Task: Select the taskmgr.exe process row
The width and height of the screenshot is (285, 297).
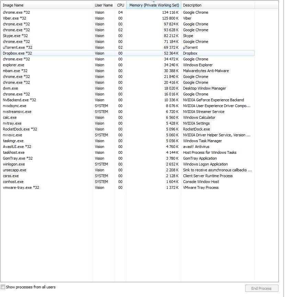Action: pos(13,141)
